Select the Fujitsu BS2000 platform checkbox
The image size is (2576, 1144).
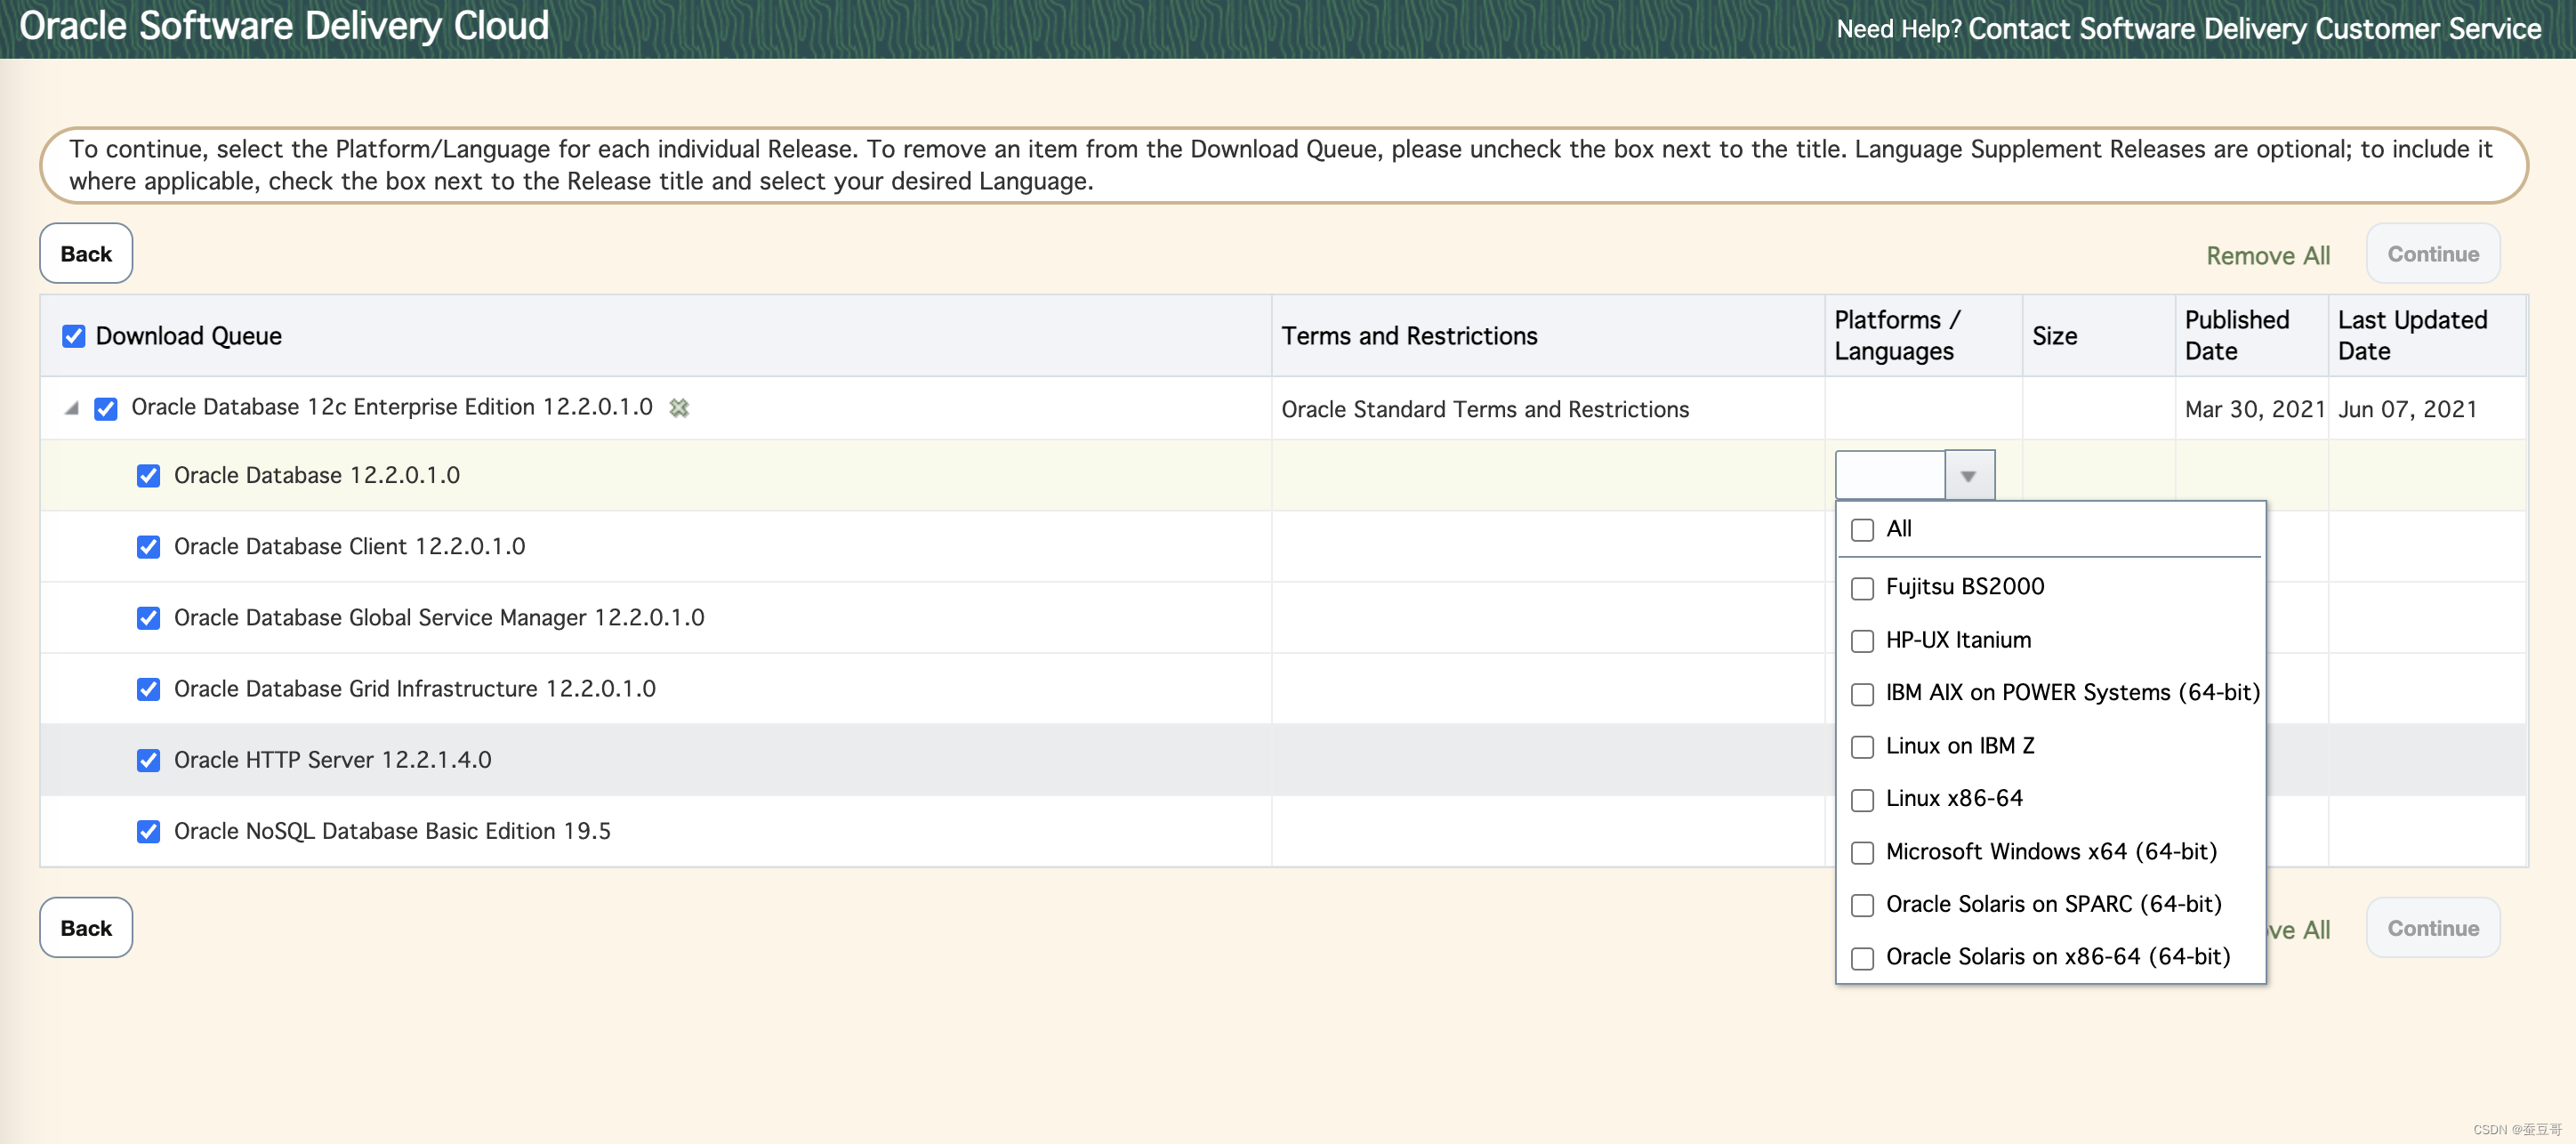(1862, 588)
